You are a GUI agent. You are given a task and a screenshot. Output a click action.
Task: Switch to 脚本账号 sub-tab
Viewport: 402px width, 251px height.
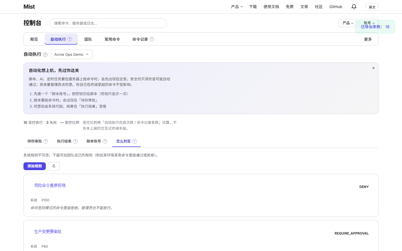click(97, 141)
